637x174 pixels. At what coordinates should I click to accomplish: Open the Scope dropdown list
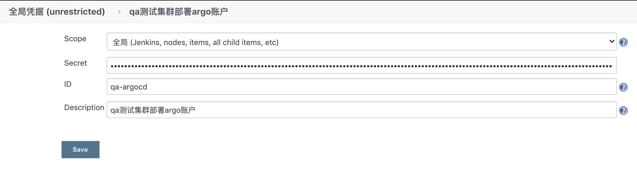coord(361,42)
